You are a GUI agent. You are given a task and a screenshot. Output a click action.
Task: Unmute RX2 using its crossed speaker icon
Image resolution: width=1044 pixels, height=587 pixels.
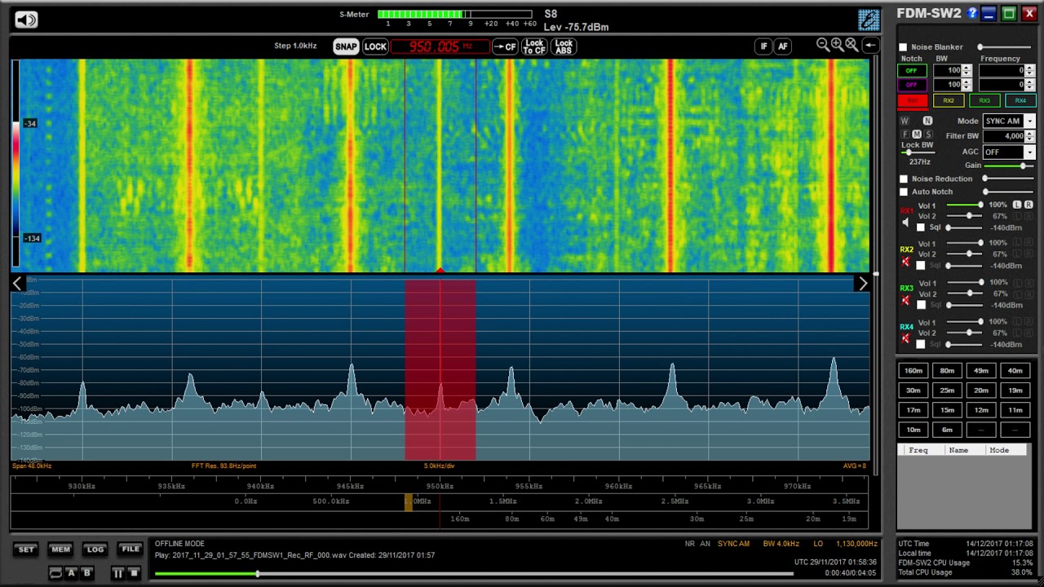905,262
